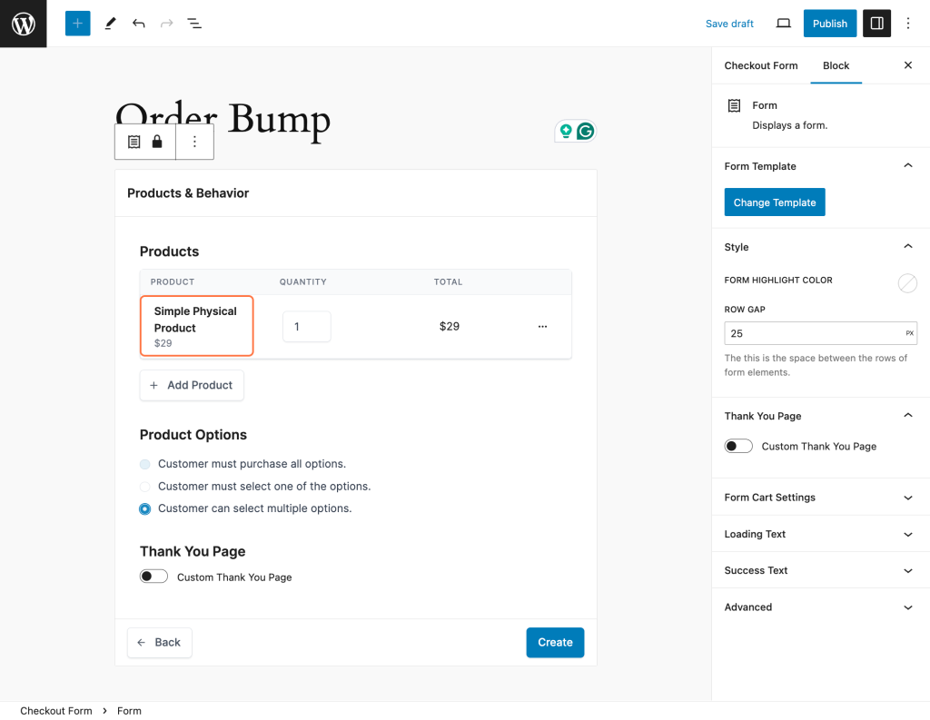Click the Preview device icon
This screenshot has width=930, height=720.
[x=783, y=24]
